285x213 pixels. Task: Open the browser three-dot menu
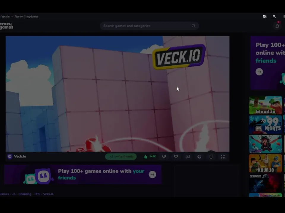284,17
